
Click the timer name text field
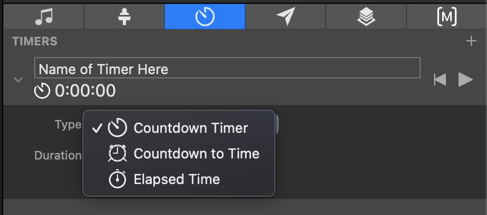click(x=227, y=69)
